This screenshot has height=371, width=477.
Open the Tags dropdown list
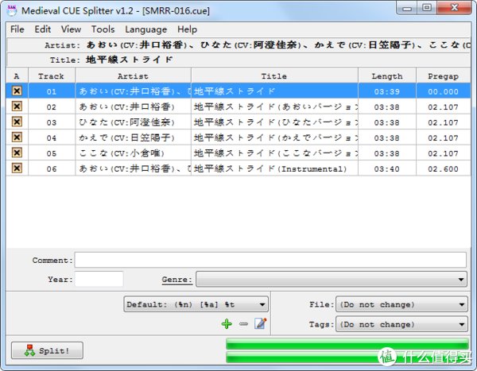click(x=401, y=324)
